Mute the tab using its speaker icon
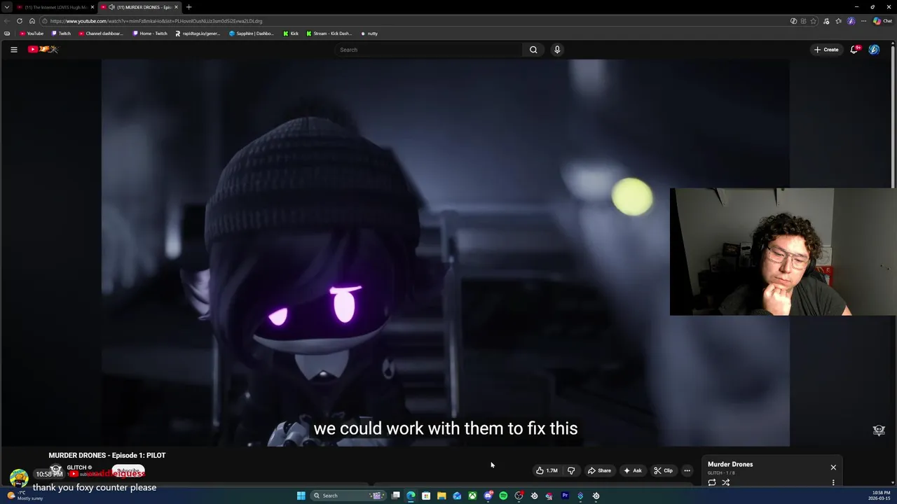 pos(111,7)
